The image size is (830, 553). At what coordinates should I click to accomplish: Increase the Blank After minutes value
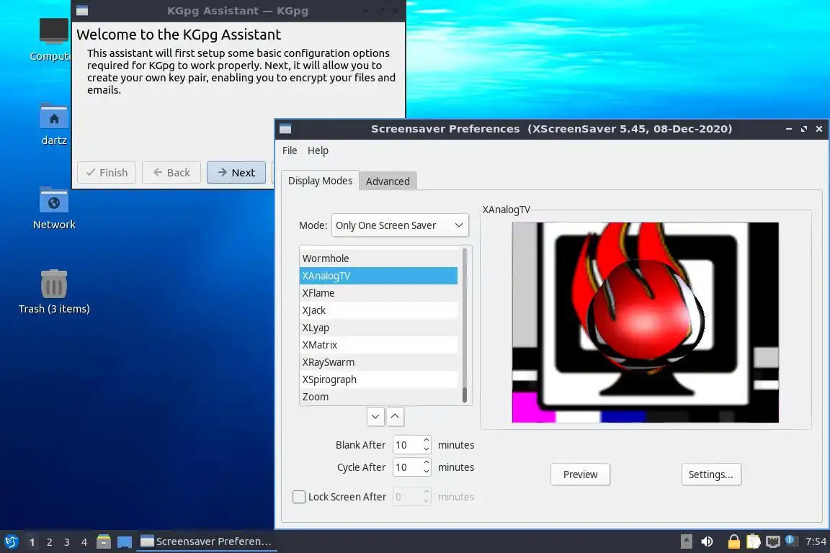coord(427,440)
